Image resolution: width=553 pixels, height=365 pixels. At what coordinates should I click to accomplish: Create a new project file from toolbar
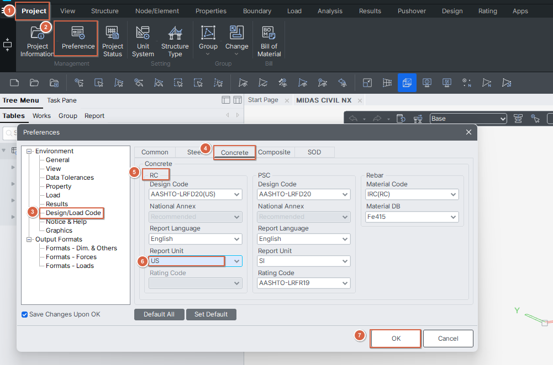pos(14,83)
